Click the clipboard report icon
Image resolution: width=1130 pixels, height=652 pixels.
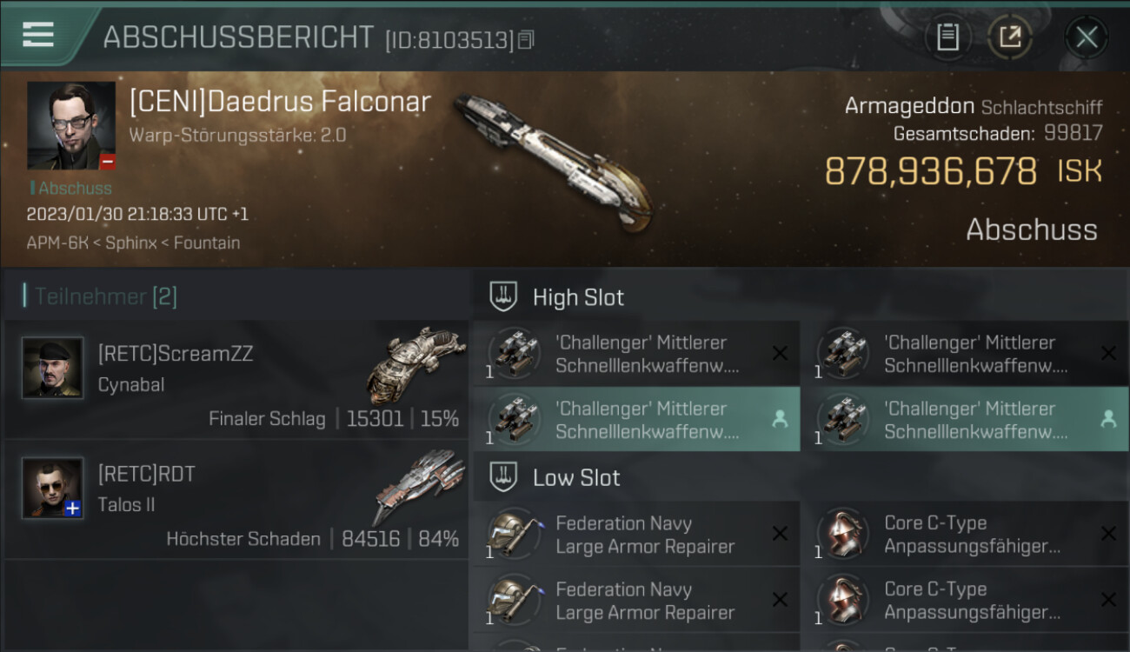(x=947, y=37)
